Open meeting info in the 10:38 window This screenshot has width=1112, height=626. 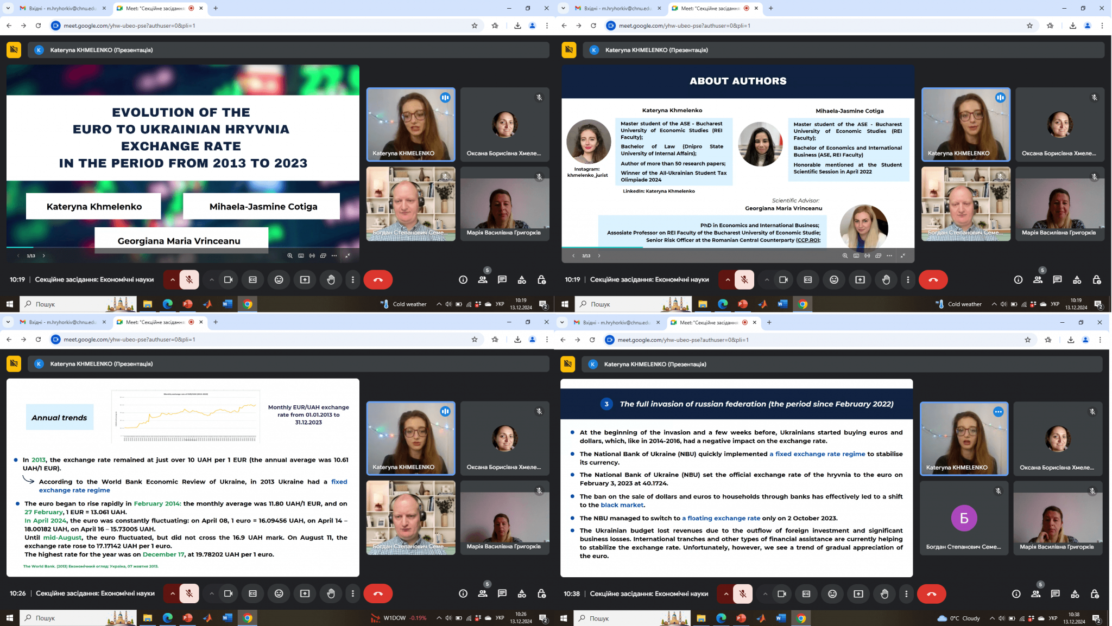click(1016, 594)
